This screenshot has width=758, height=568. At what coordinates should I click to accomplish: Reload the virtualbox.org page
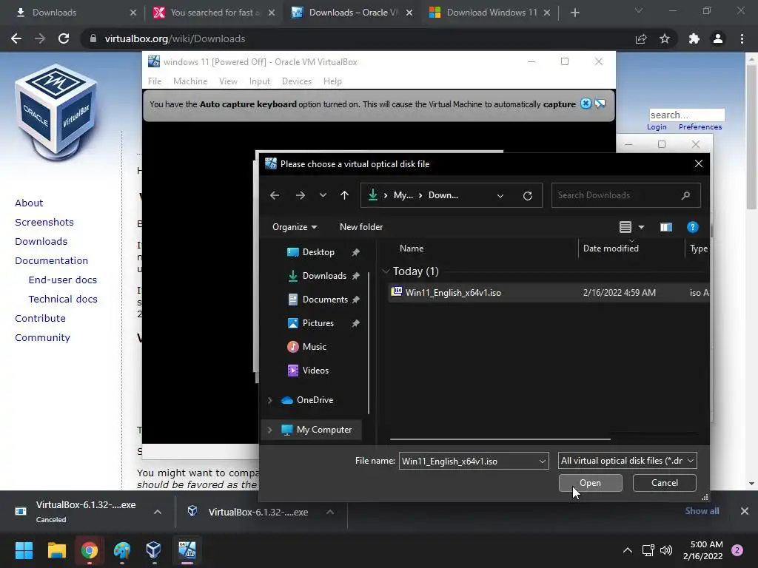pos(64,38)
